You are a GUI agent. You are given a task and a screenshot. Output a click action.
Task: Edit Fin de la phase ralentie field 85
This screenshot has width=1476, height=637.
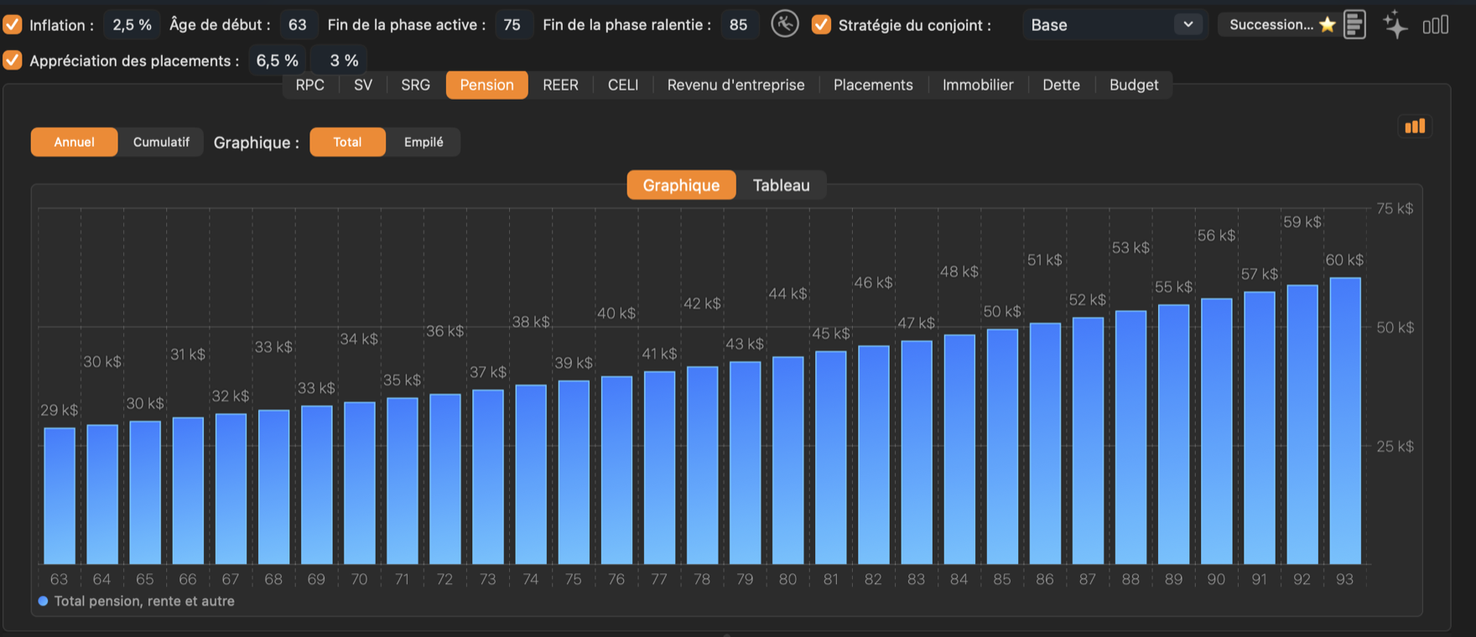click(738, 24)
